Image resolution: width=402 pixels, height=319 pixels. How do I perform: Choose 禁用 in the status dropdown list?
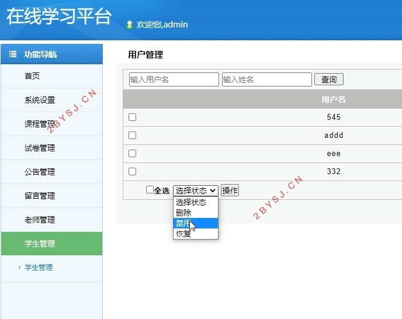point(196,223)
